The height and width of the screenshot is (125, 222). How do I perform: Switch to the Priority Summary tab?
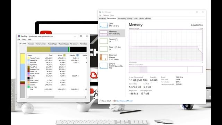coord(41,44)
